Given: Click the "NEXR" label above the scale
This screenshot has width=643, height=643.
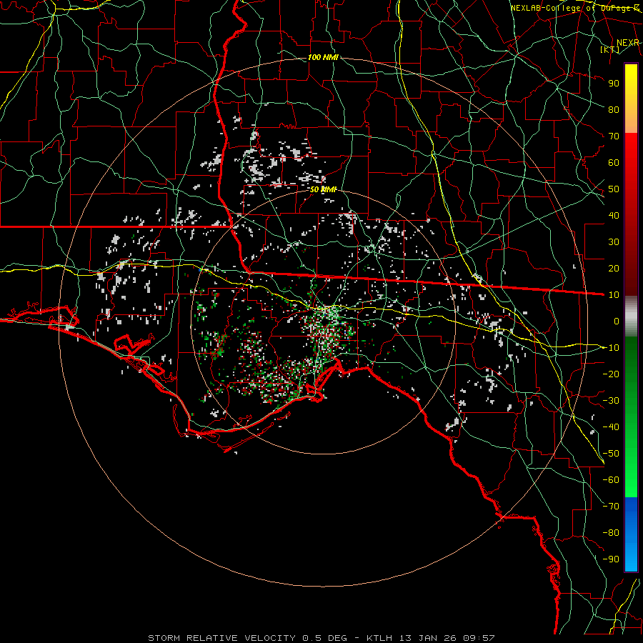Looking at the screenshot, I should pos(628,43).
